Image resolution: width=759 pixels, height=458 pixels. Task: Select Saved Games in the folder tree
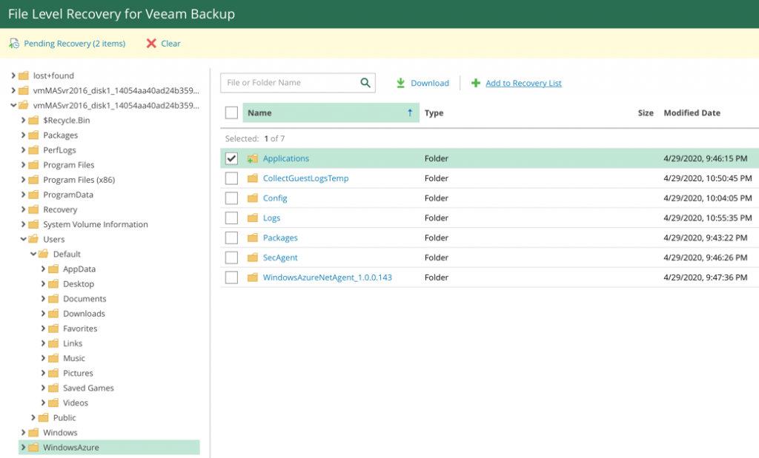pos(89,388)
